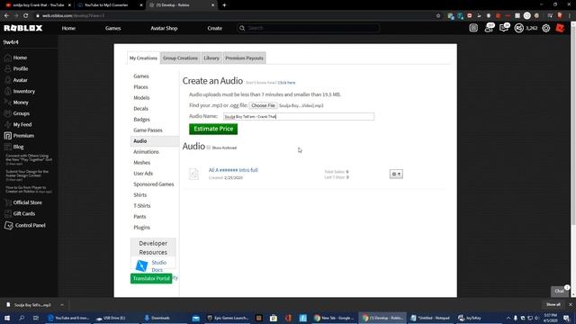Switch to the Library tab
The image size is (576, 324).
(211, 58)
